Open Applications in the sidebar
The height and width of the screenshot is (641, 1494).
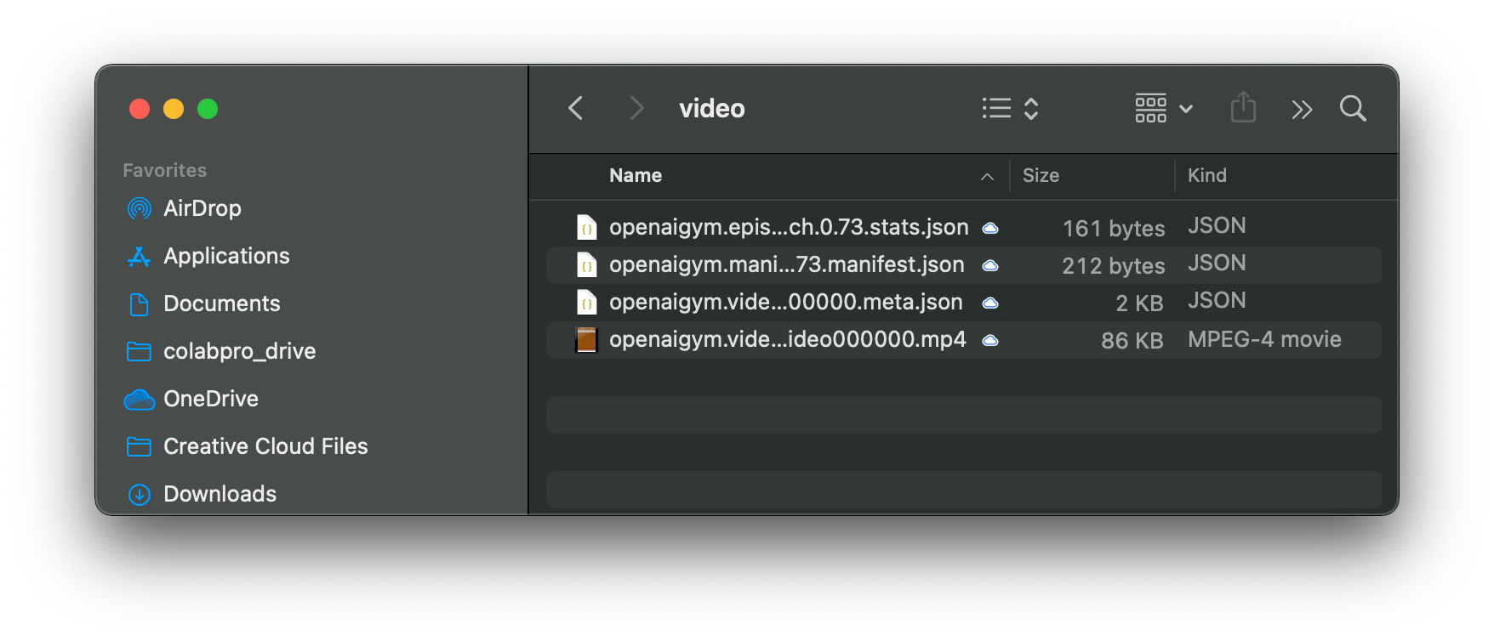coord(226,256)
